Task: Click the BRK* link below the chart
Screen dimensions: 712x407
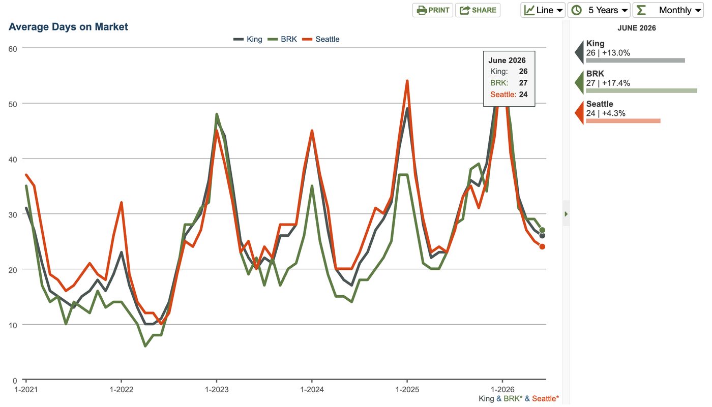Action: [513, 398]
